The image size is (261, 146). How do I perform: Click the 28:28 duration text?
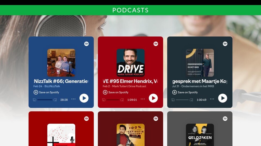pos(64,100)
